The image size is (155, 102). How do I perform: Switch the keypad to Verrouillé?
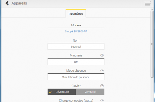pos(90,92)
